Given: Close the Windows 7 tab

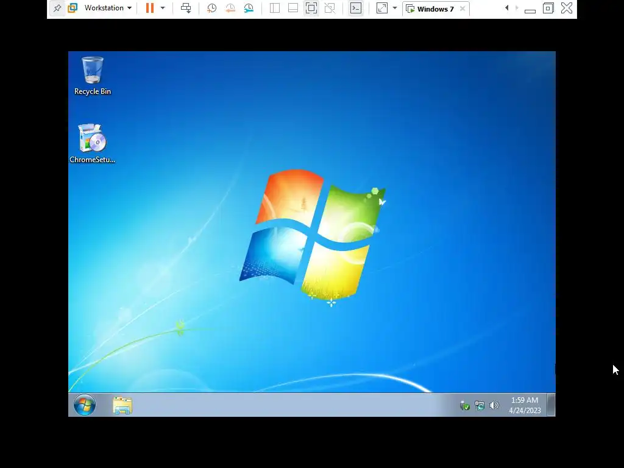Looking at the screenshot, I should tap(463, 9).
